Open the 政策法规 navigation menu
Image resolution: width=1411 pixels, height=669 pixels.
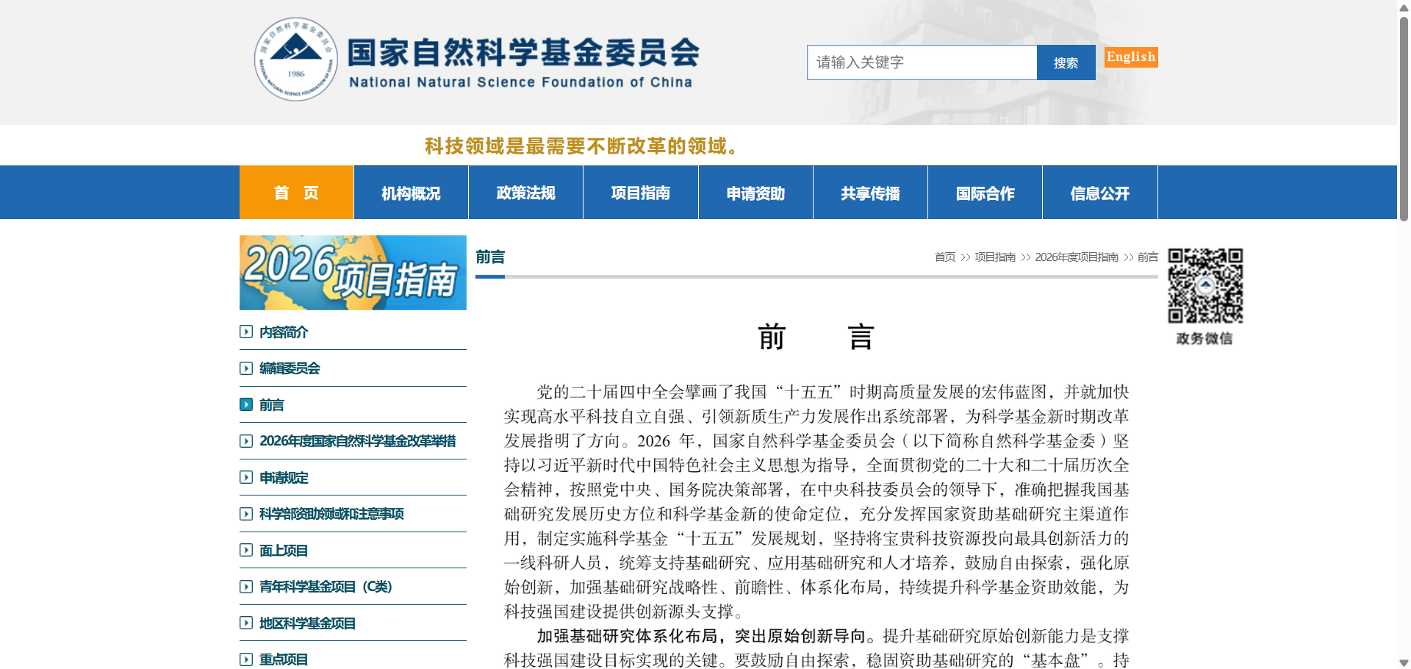[525, 193]
